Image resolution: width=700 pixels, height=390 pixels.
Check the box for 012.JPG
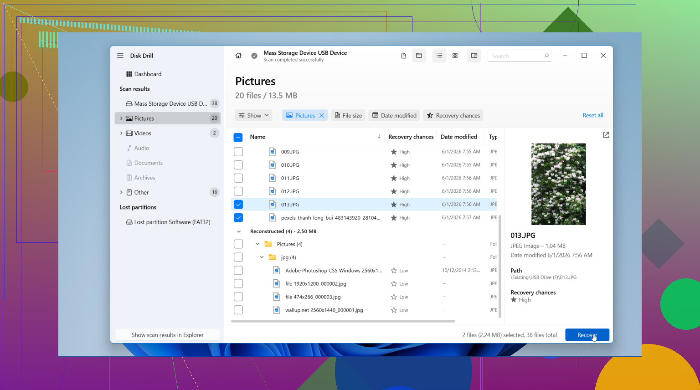[x=238, y=191]
